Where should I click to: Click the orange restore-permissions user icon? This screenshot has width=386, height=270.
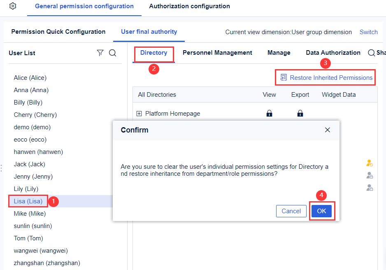369,163
